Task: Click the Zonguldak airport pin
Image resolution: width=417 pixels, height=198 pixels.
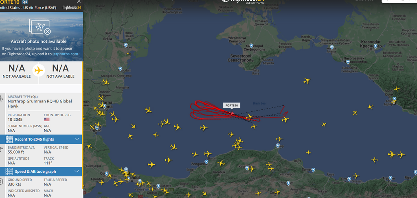Action: tap(206, 162)
